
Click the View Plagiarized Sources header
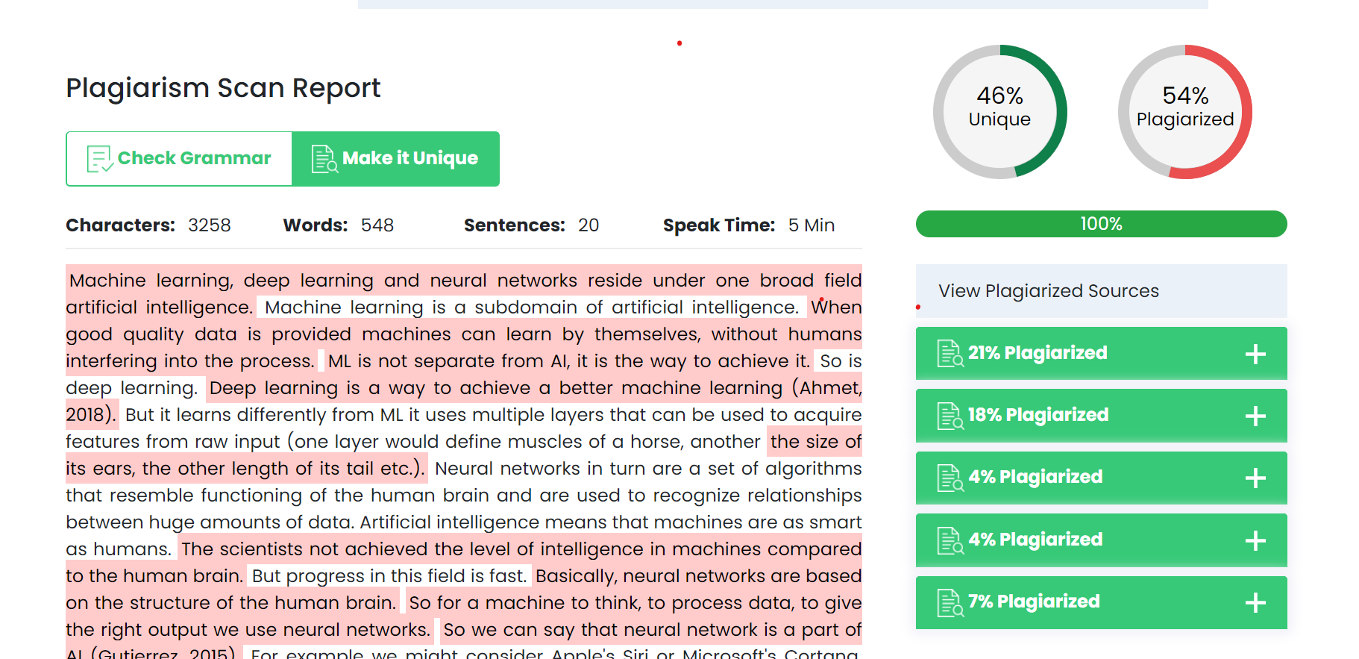point(1101,291)
